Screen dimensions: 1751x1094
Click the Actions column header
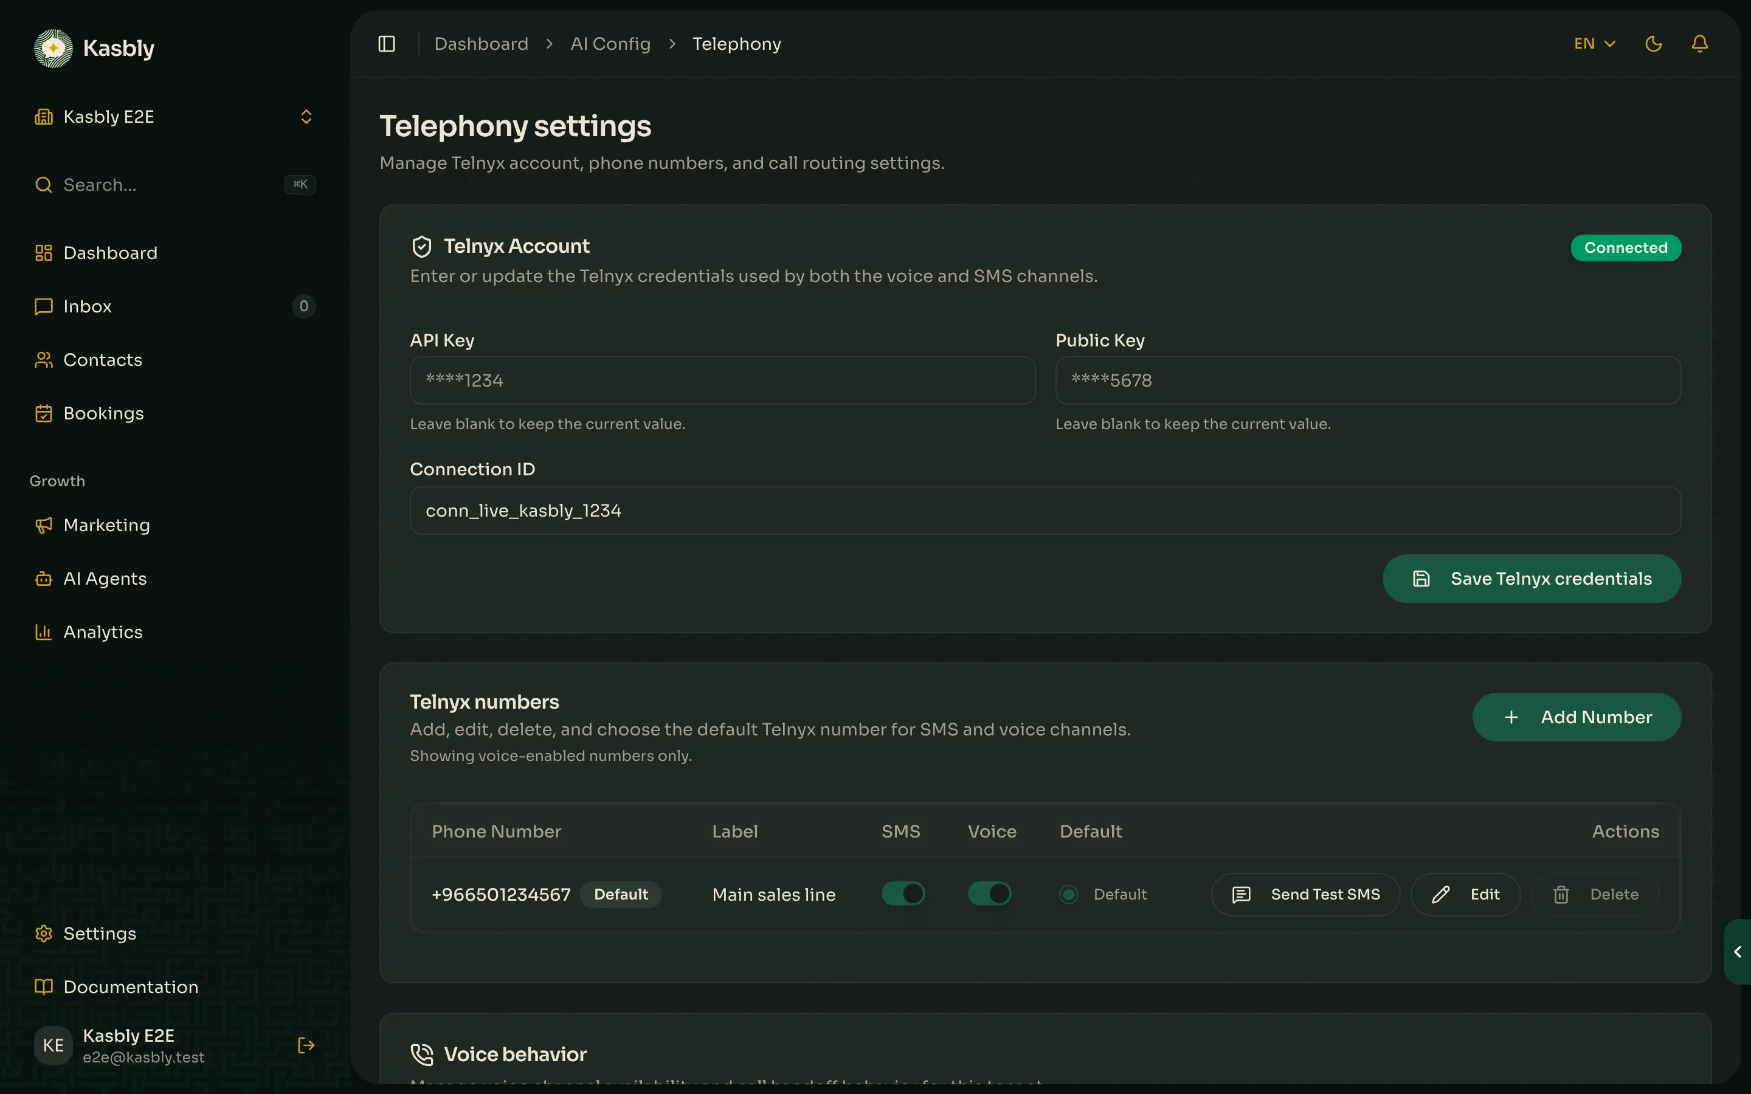point(1625,831)
